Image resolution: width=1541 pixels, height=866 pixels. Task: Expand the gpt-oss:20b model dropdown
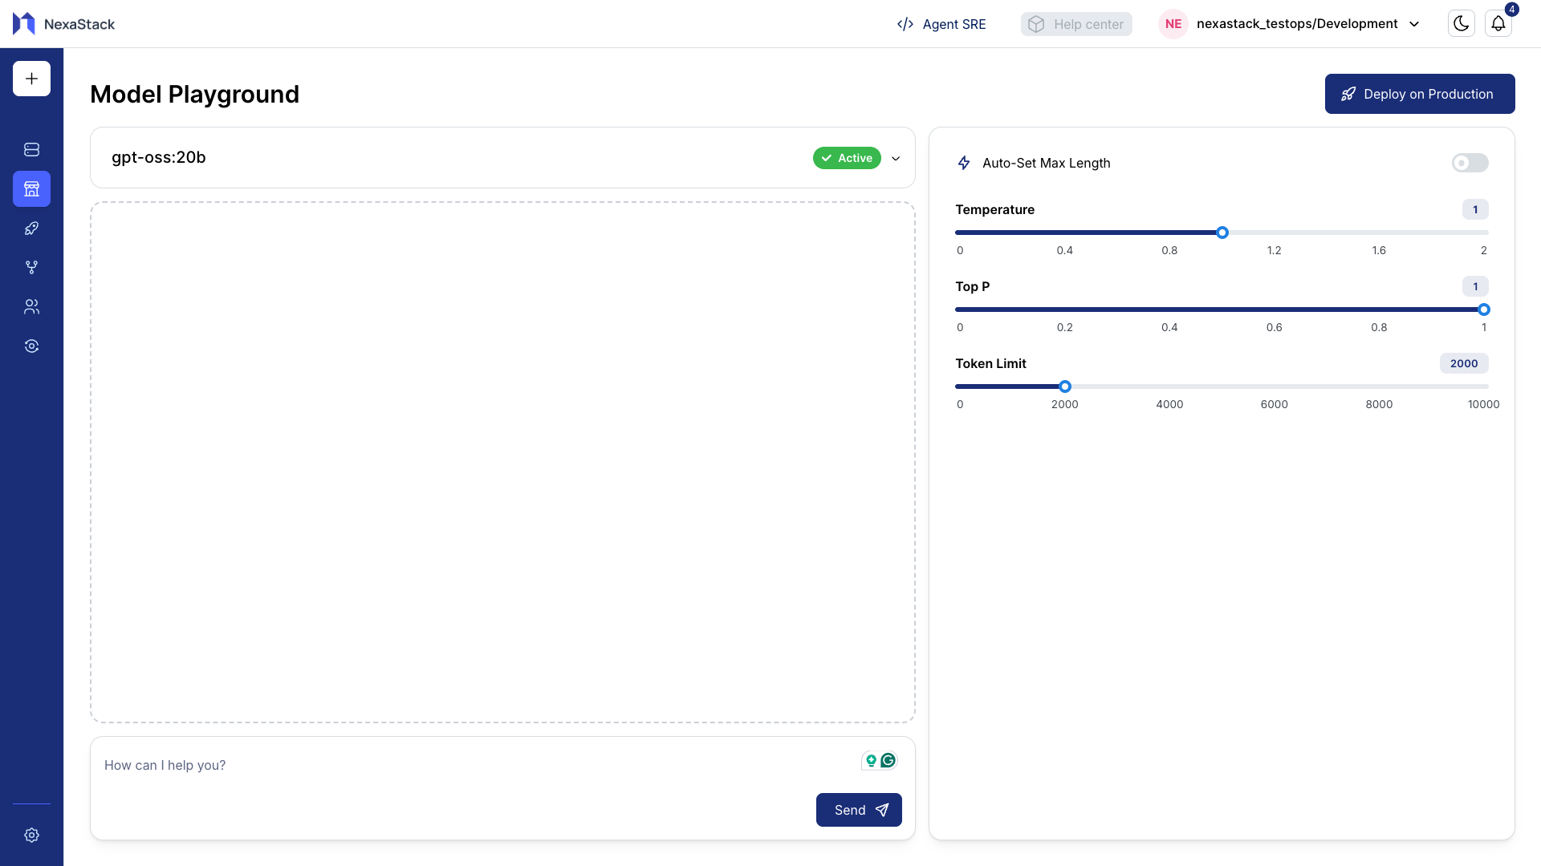pos(896,158)
